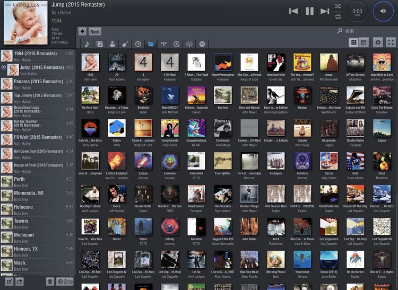Open the Goodbye Lullaby album by Avril Lavigne

[x=90, y=194]
